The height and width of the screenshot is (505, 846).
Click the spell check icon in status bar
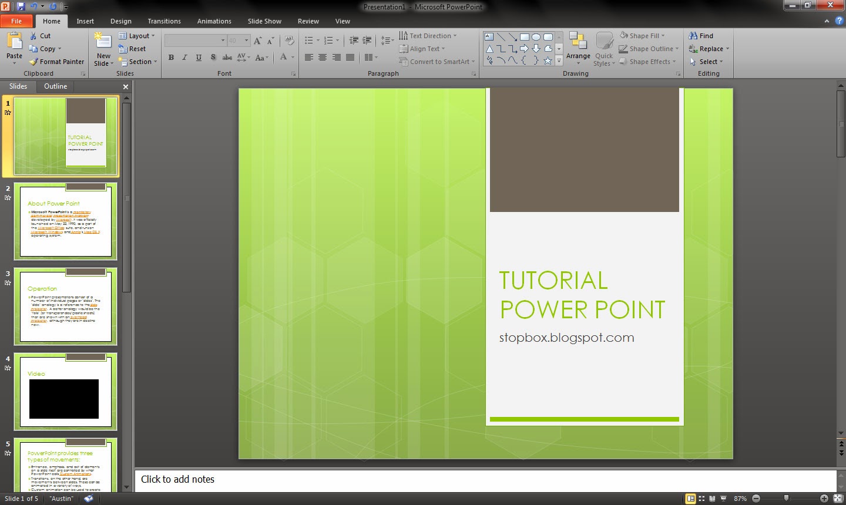tap(89, 499)
